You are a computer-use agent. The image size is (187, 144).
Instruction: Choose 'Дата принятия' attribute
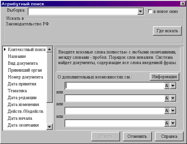pos(22,84)
